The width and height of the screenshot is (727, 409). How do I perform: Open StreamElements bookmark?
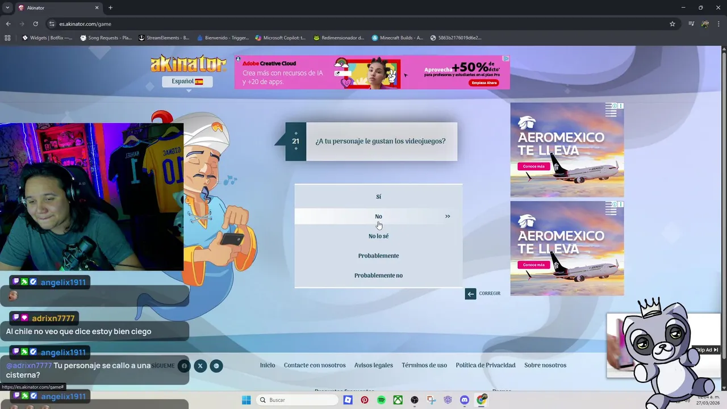[164, 38]
